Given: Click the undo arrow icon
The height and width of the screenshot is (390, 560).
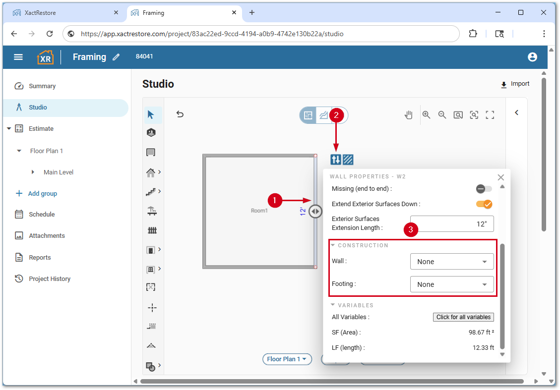Looking at the screenshot, I should click(180, 114).
